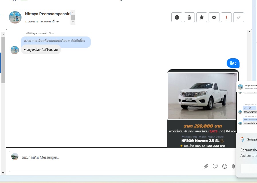Delete conversation using the trash icon
257x183 pixels.
point(189,18)
